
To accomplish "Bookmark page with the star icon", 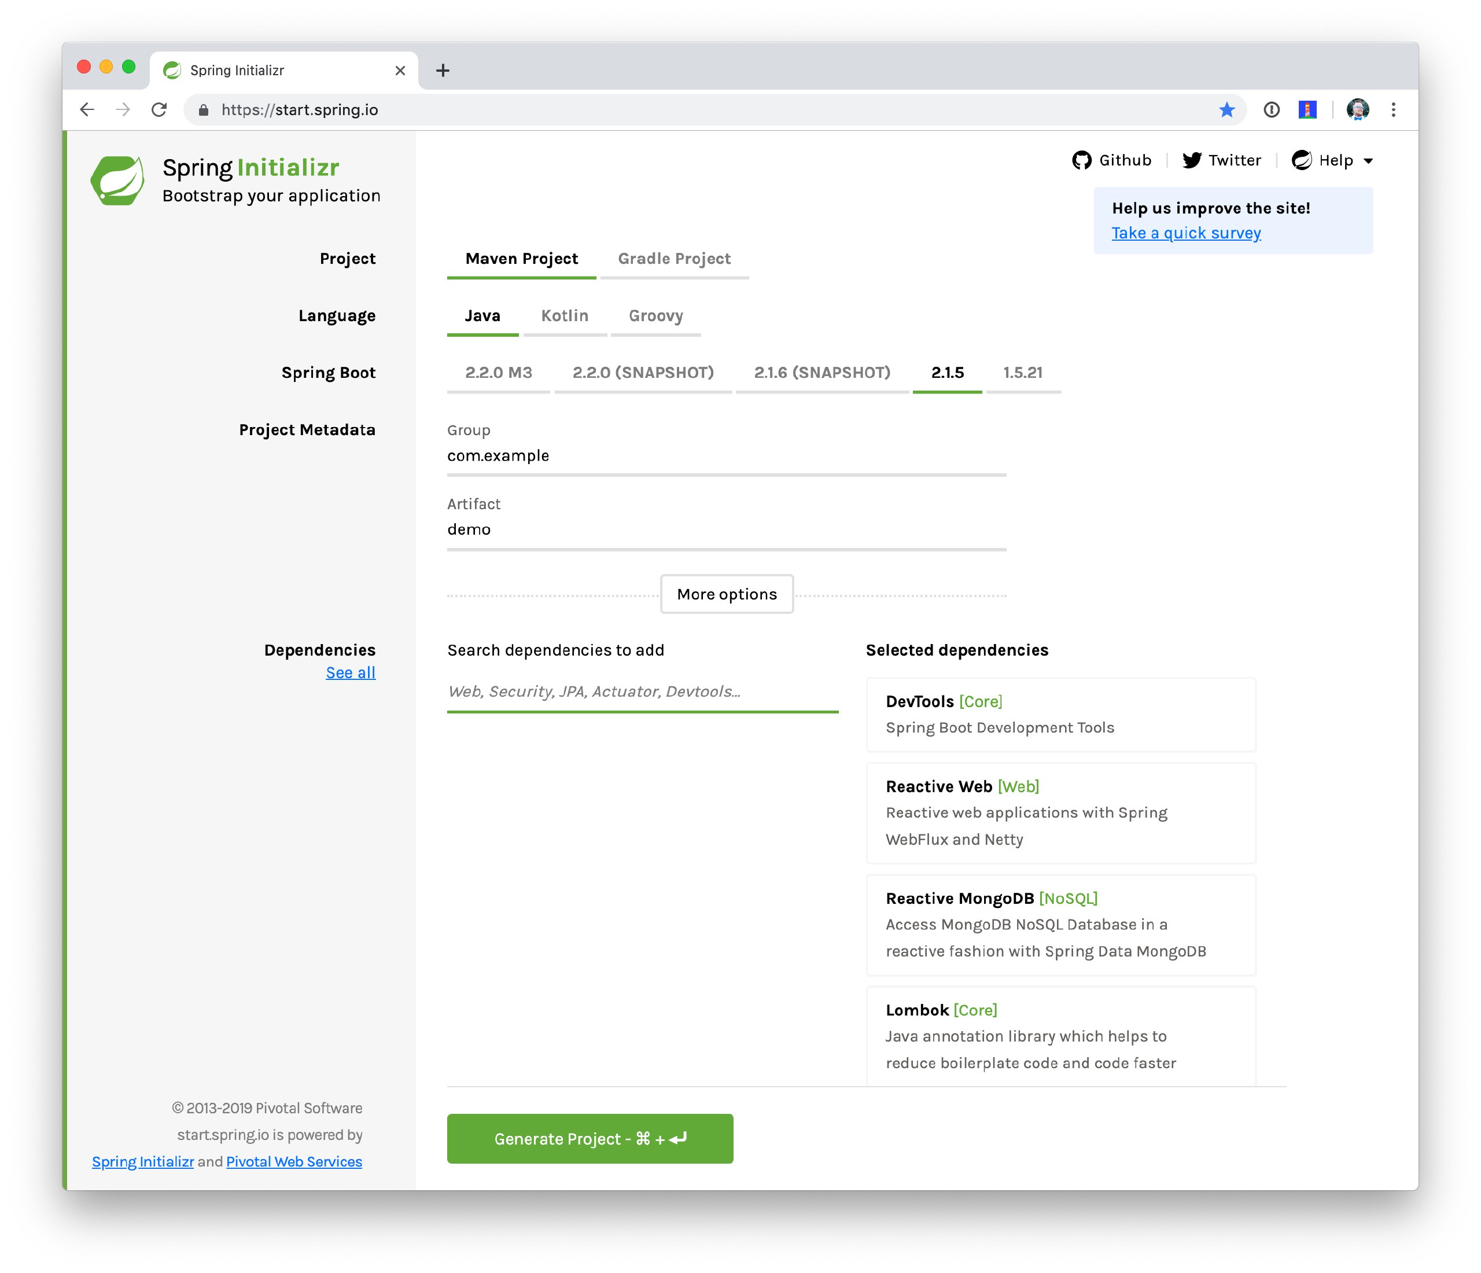I will tap(1226, 109).
